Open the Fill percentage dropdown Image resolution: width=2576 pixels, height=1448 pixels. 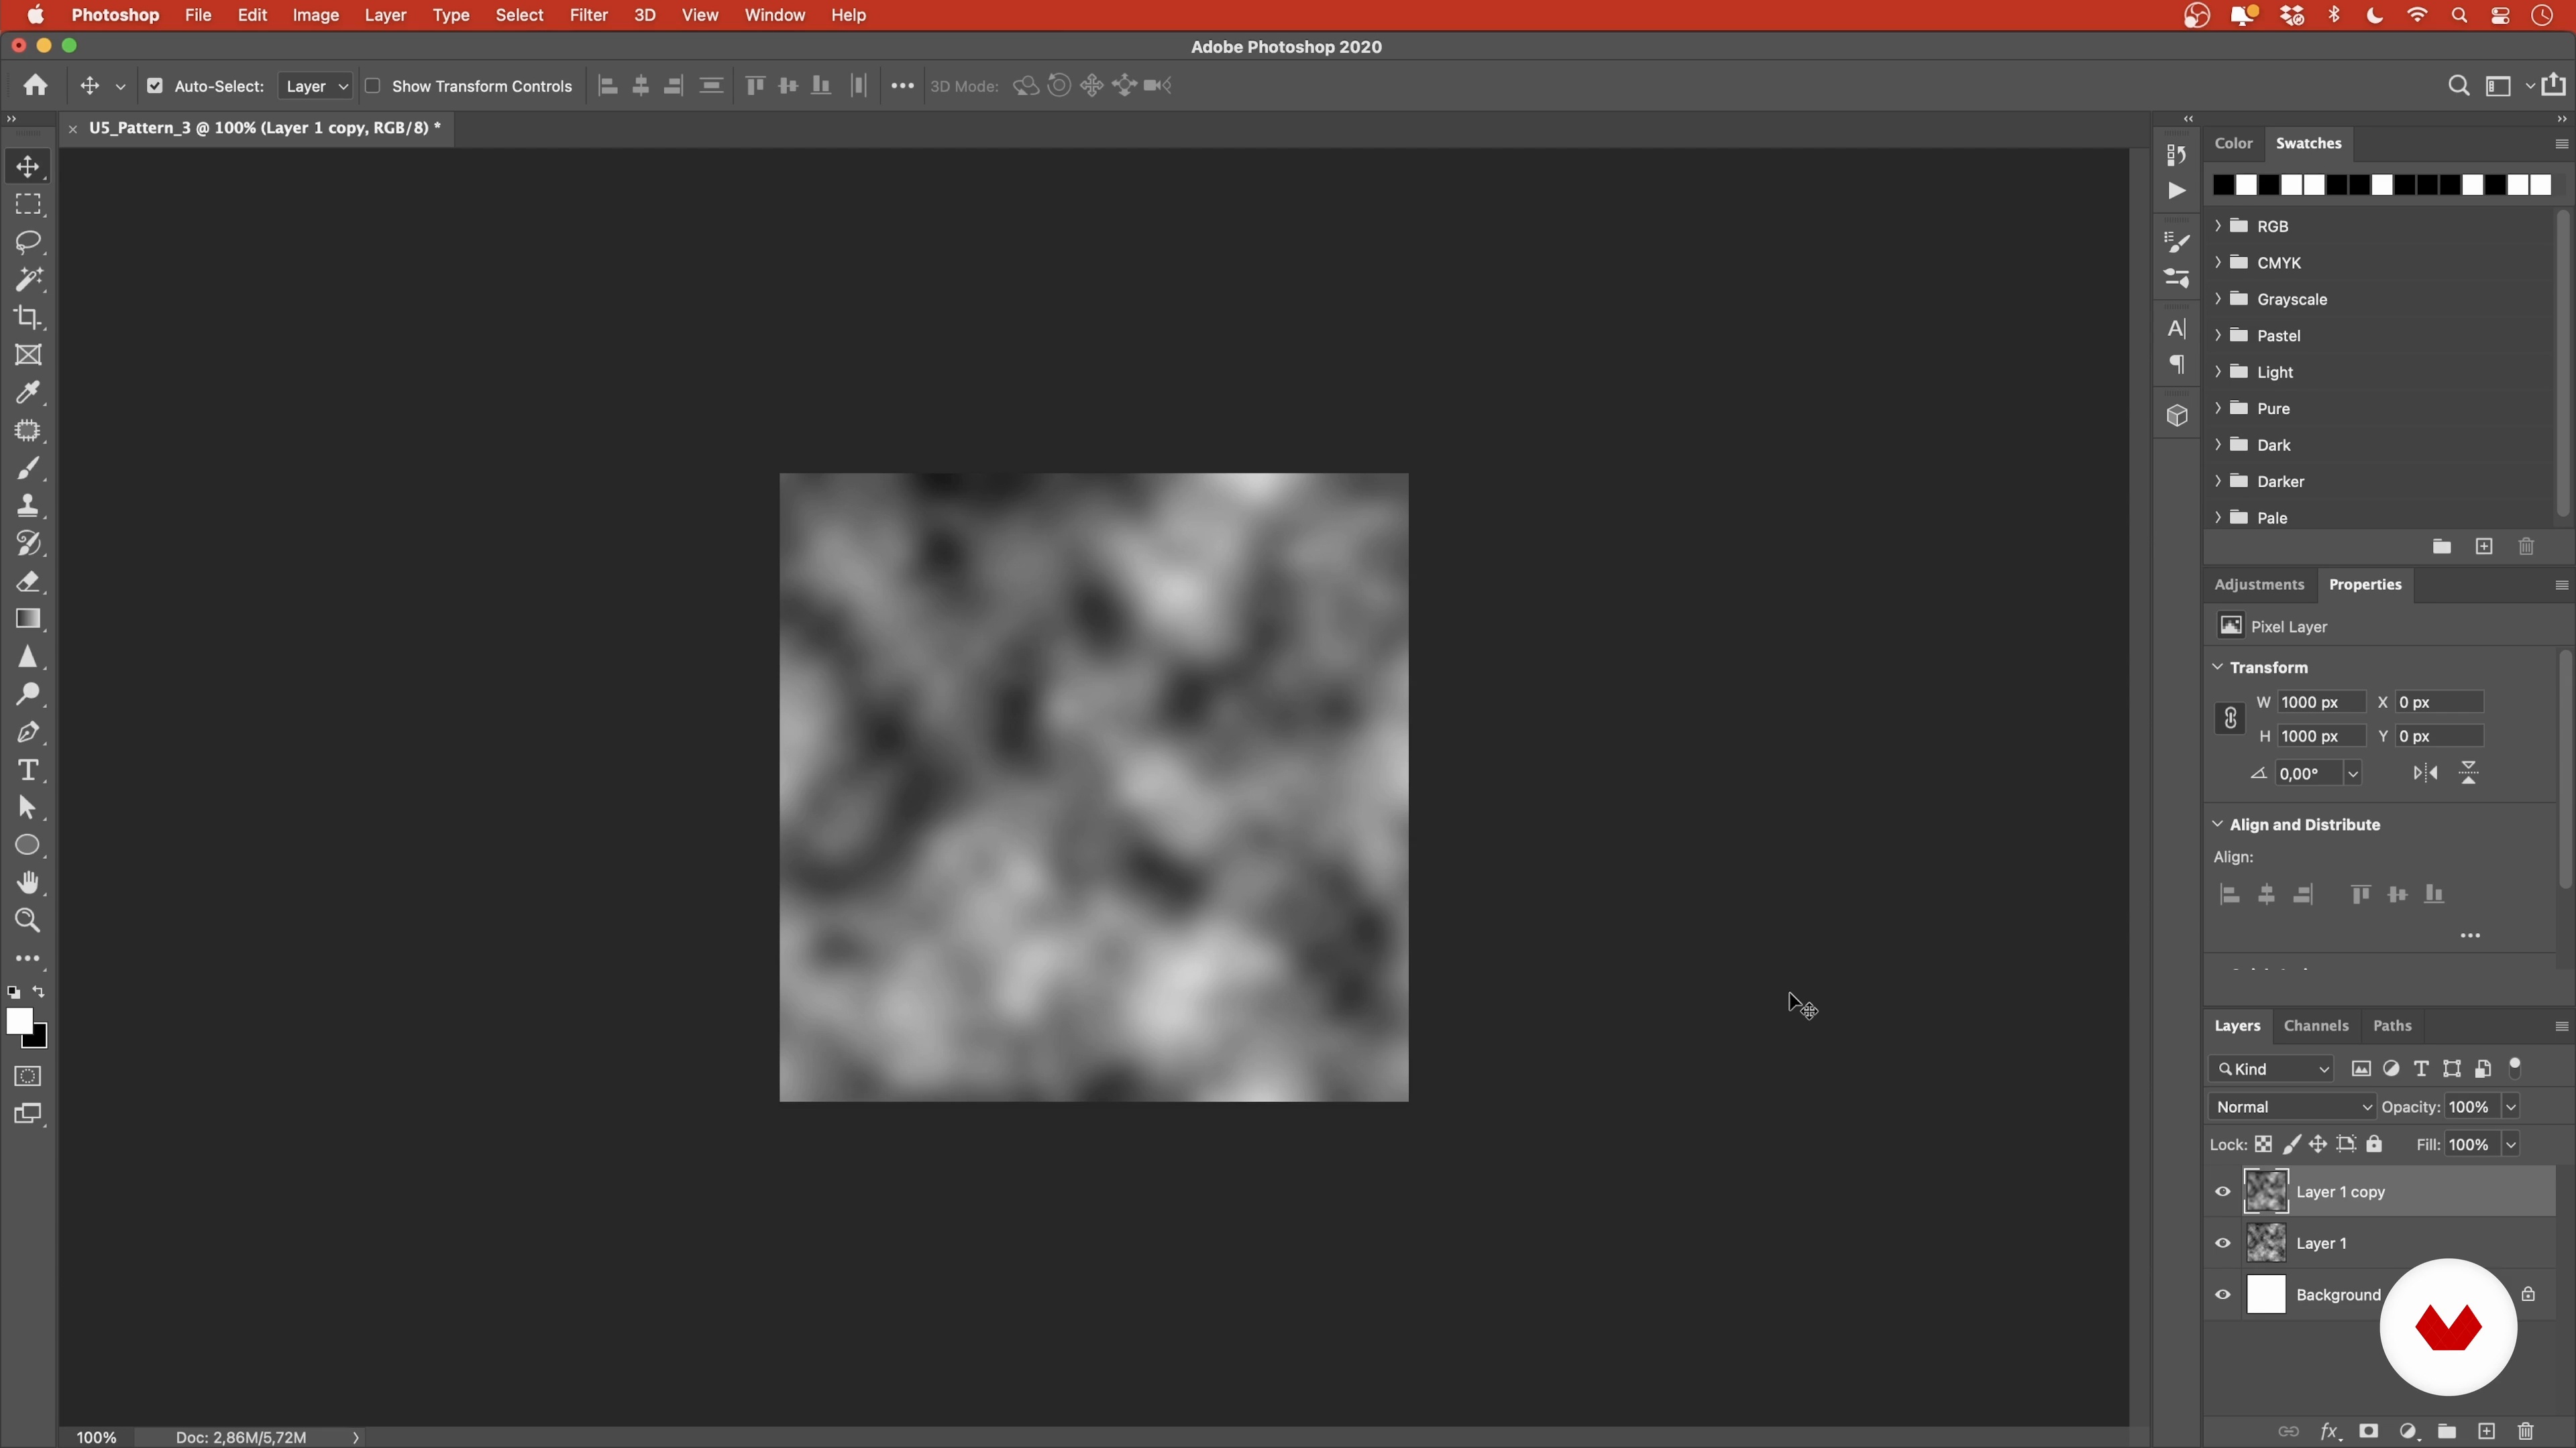(x=2510, y=1145)
